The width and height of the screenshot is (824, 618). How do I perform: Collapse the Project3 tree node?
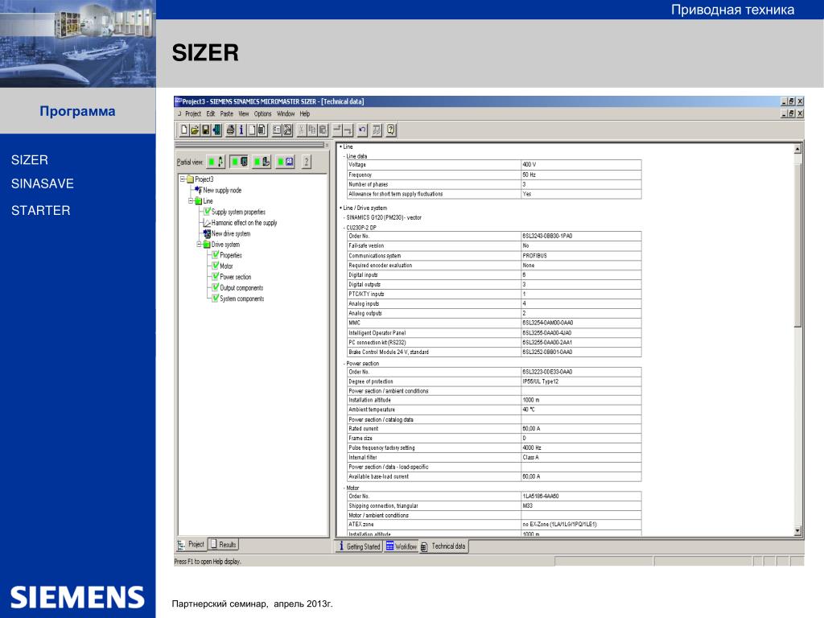[x=183, y=179]
